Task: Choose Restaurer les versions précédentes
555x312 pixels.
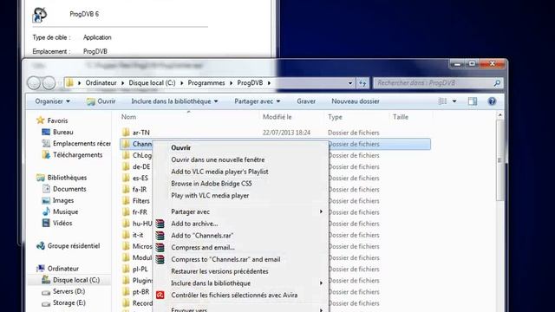Action: point(219,271)
